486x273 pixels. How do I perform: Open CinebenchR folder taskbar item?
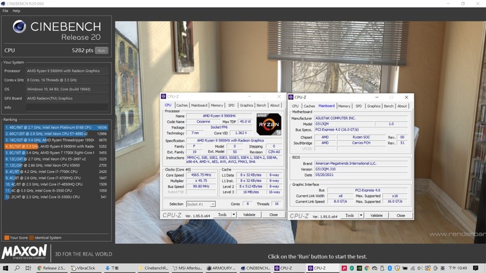153,268
